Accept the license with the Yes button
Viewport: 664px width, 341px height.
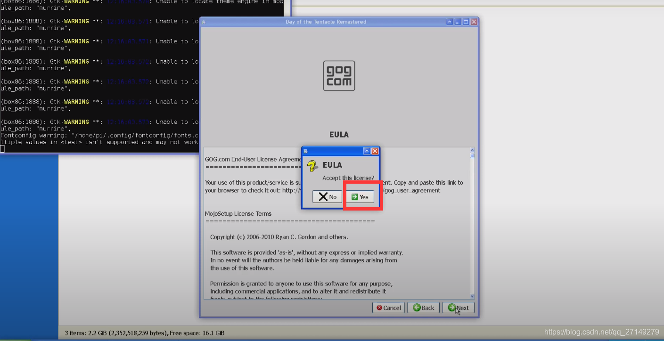(361, 197)
